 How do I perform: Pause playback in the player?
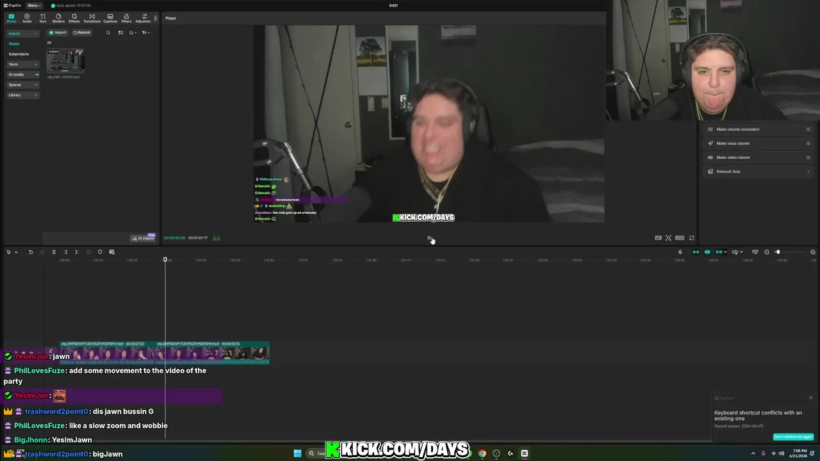(x=429, y=238)
